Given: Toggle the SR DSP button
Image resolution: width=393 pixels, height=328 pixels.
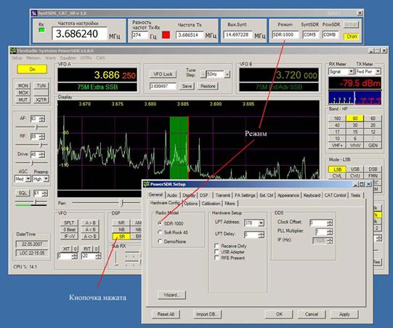Looking at the screenshot, I should (x=122, y=236).
